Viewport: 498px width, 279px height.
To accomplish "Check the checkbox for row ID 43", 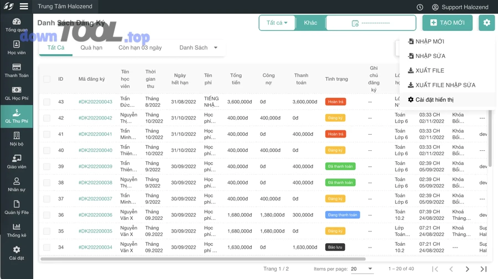I will 47,102.
